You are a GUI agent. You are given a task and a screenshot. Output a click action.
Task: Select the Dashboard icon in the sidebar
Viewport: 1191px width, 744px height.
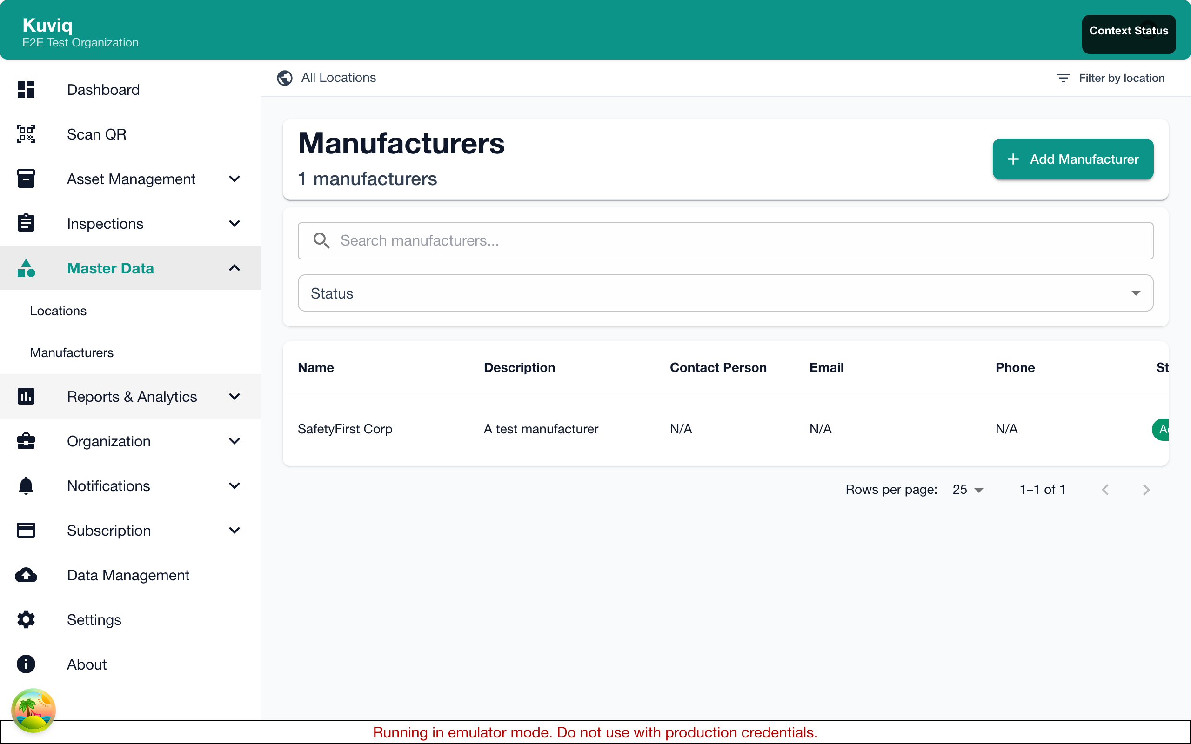pyautogui.click(x=26, y=90)
